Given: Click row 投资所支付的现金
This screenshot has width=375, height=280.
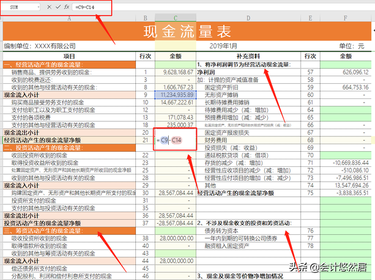Looking at the screenshot, I should click(69, 200).
